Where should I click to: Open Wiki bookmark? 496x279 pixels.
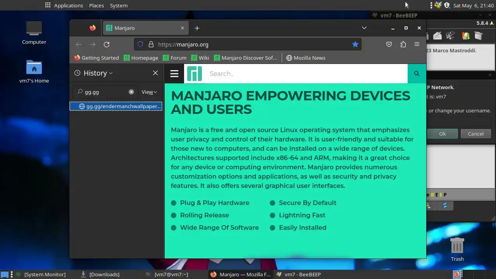coord(200,58)
